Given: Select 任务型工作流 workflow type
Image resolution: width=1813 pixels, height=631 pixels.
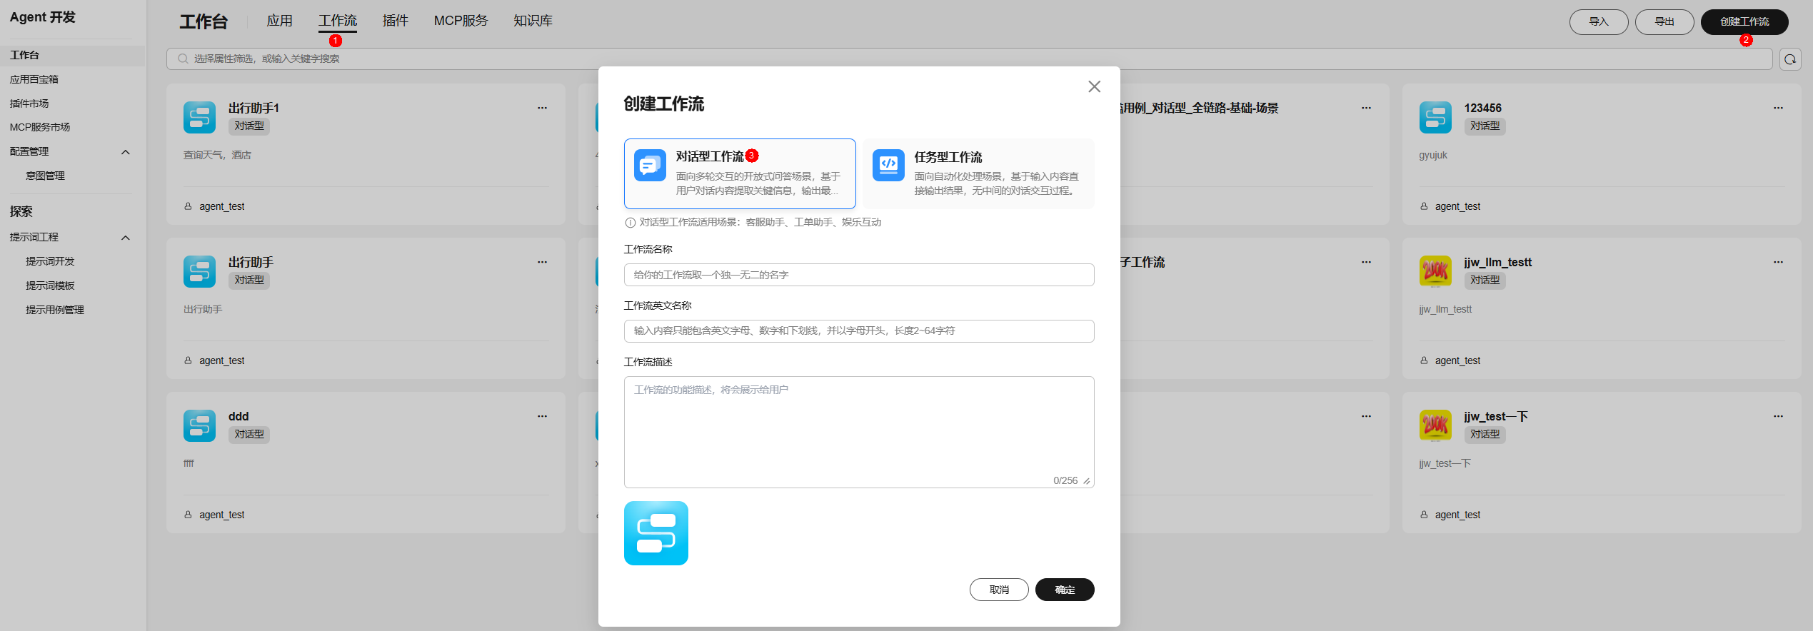Looking at the screenshot, I should pos(978,173).
